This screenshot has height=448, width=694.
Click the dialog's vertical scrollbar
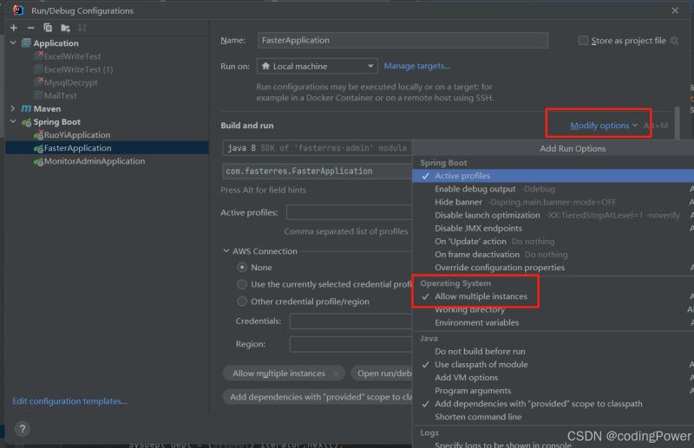(677, 123)
